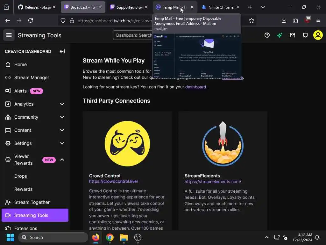Open a new browser tab
This screenshot has width=326, height=245.
pyautogui.click(x=250, y=7)
